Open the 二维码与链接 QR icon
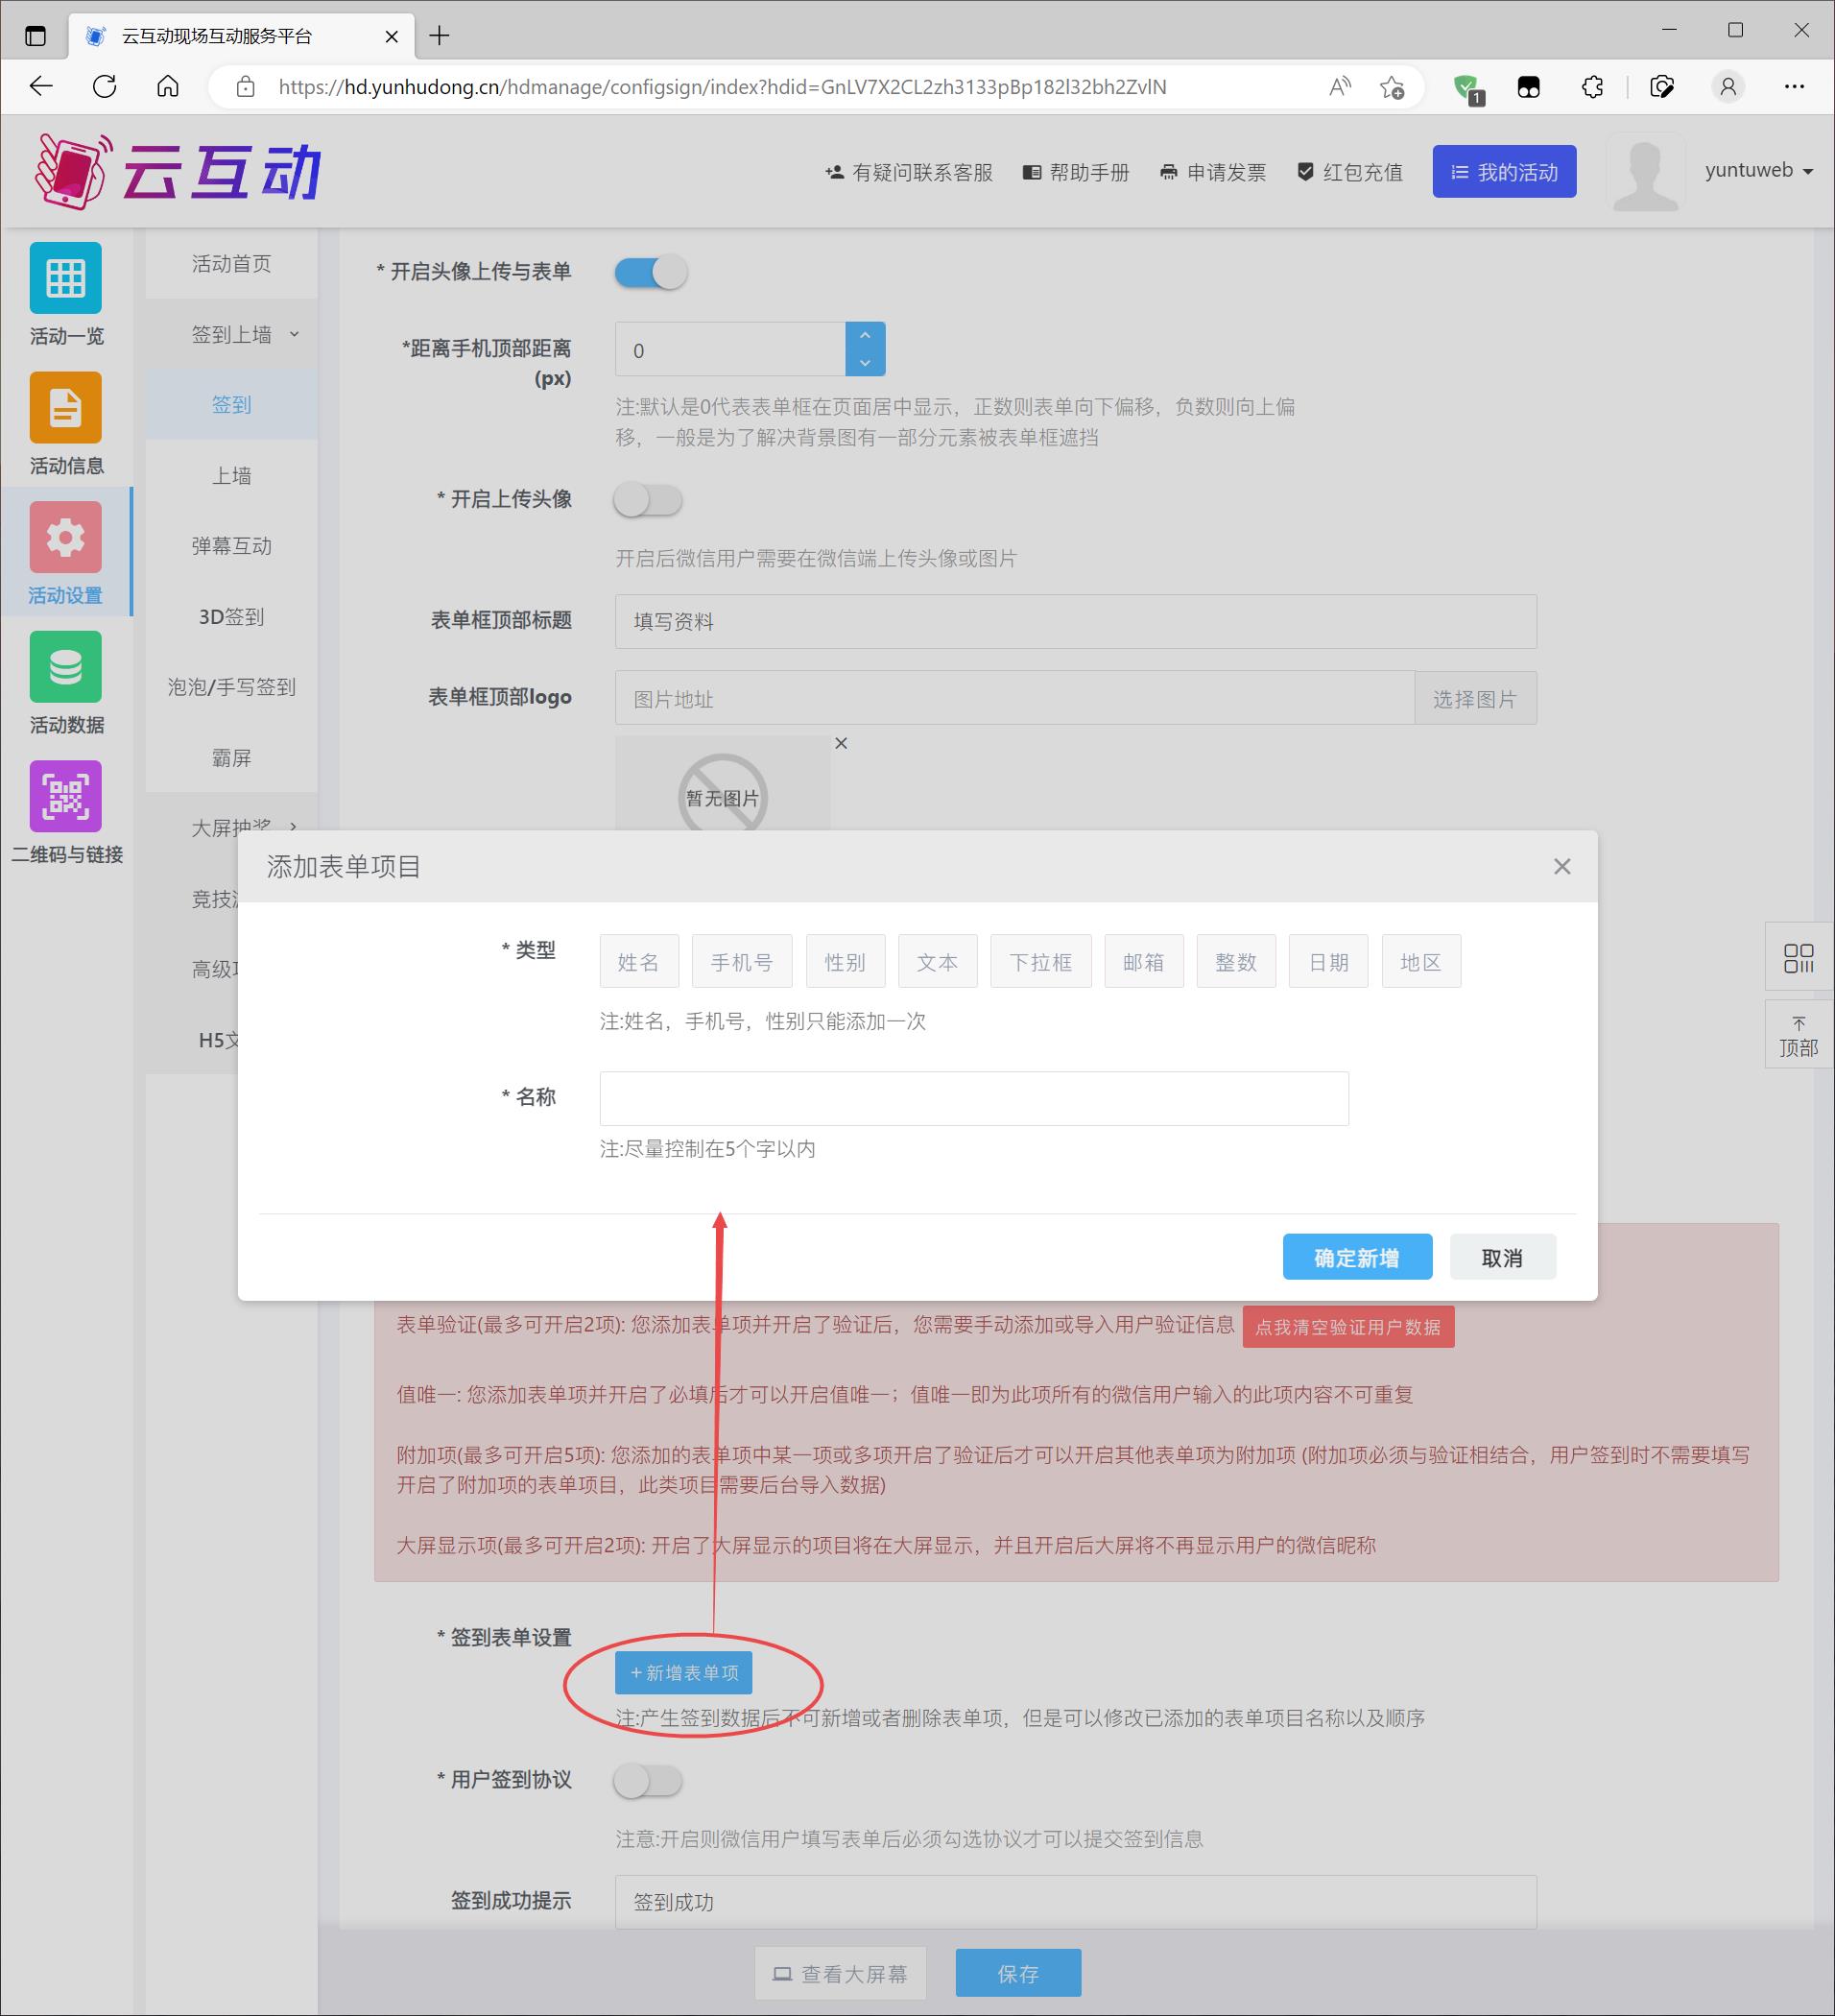Viewport: 1835px width, 2016px height. (x=66, y=797)
